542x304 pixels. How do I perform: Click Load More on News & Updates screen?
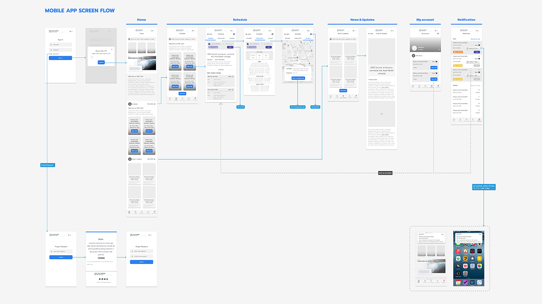pos(343,90)
